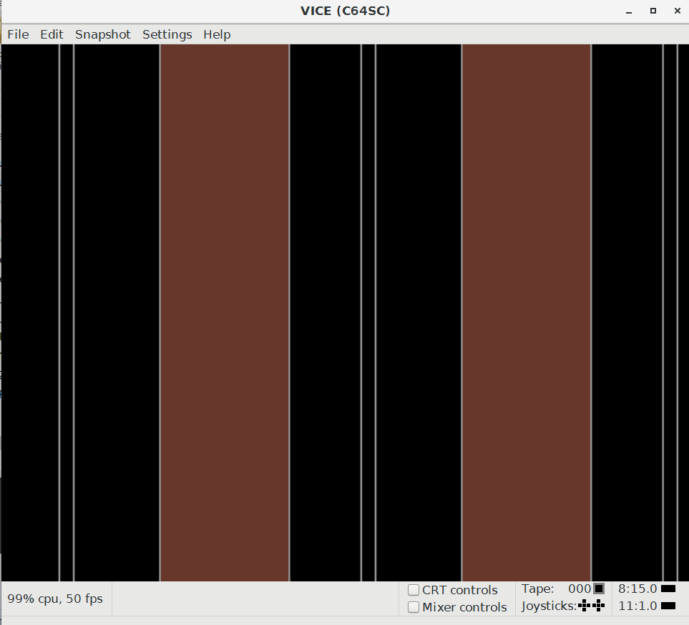Click the tape motor status icon
The height and width of the screenshot is (625, 689).
coord(599,589)
